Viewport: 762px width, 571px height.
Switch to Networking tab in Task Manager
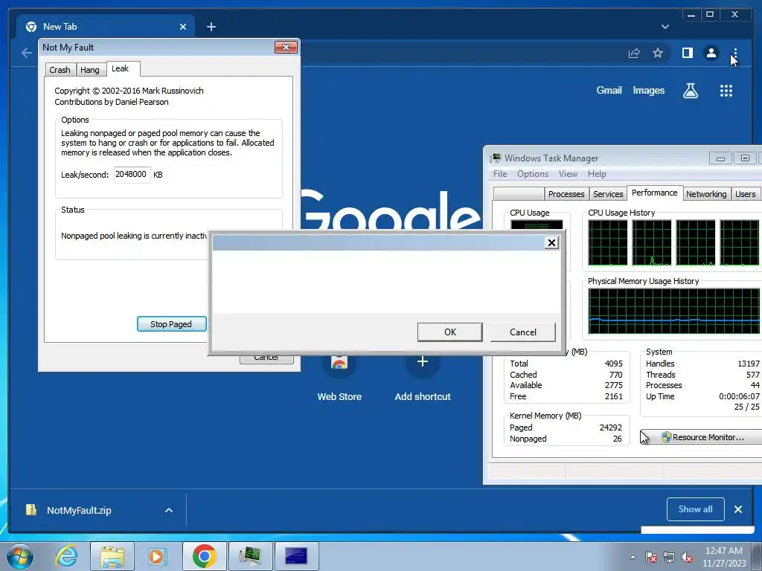coord(706,194)
